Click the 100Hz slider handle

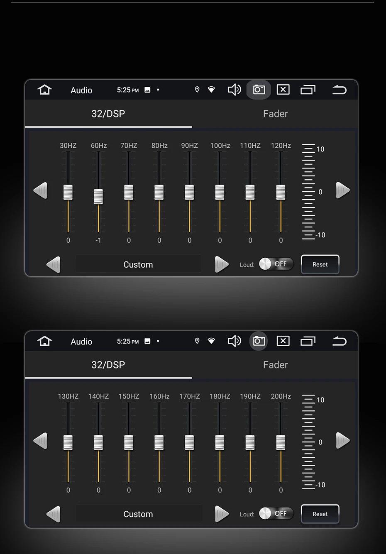[x=220, y=192]
